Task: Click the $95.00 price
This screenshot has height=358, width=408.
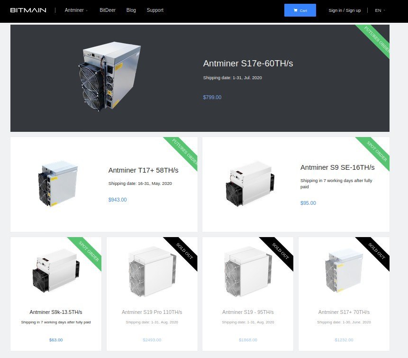Action: pyautogui.click(x=308, y=203)
